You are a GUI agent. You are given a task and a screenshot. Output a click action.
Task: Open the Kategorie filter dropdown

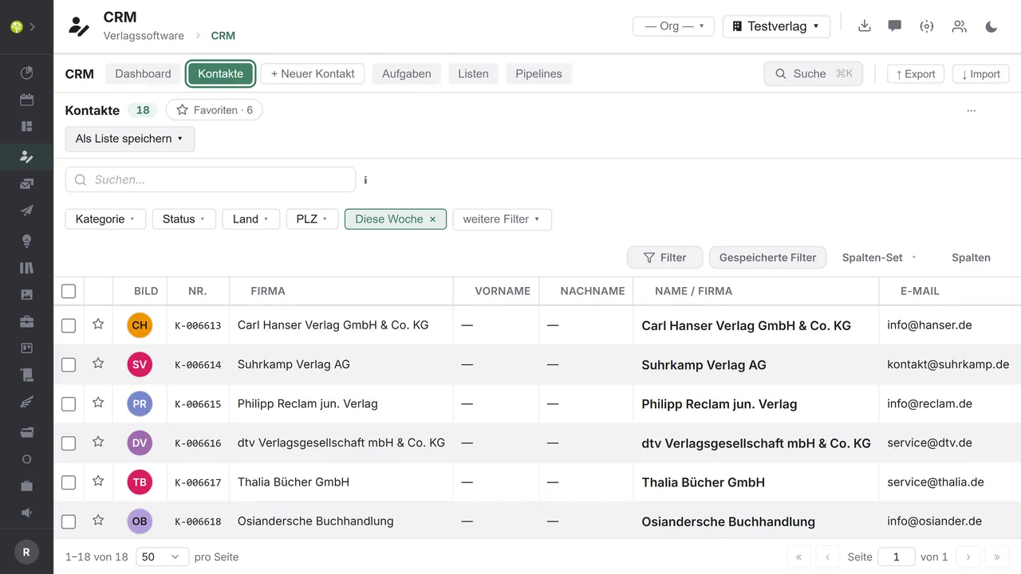click(x=105, y=219)
